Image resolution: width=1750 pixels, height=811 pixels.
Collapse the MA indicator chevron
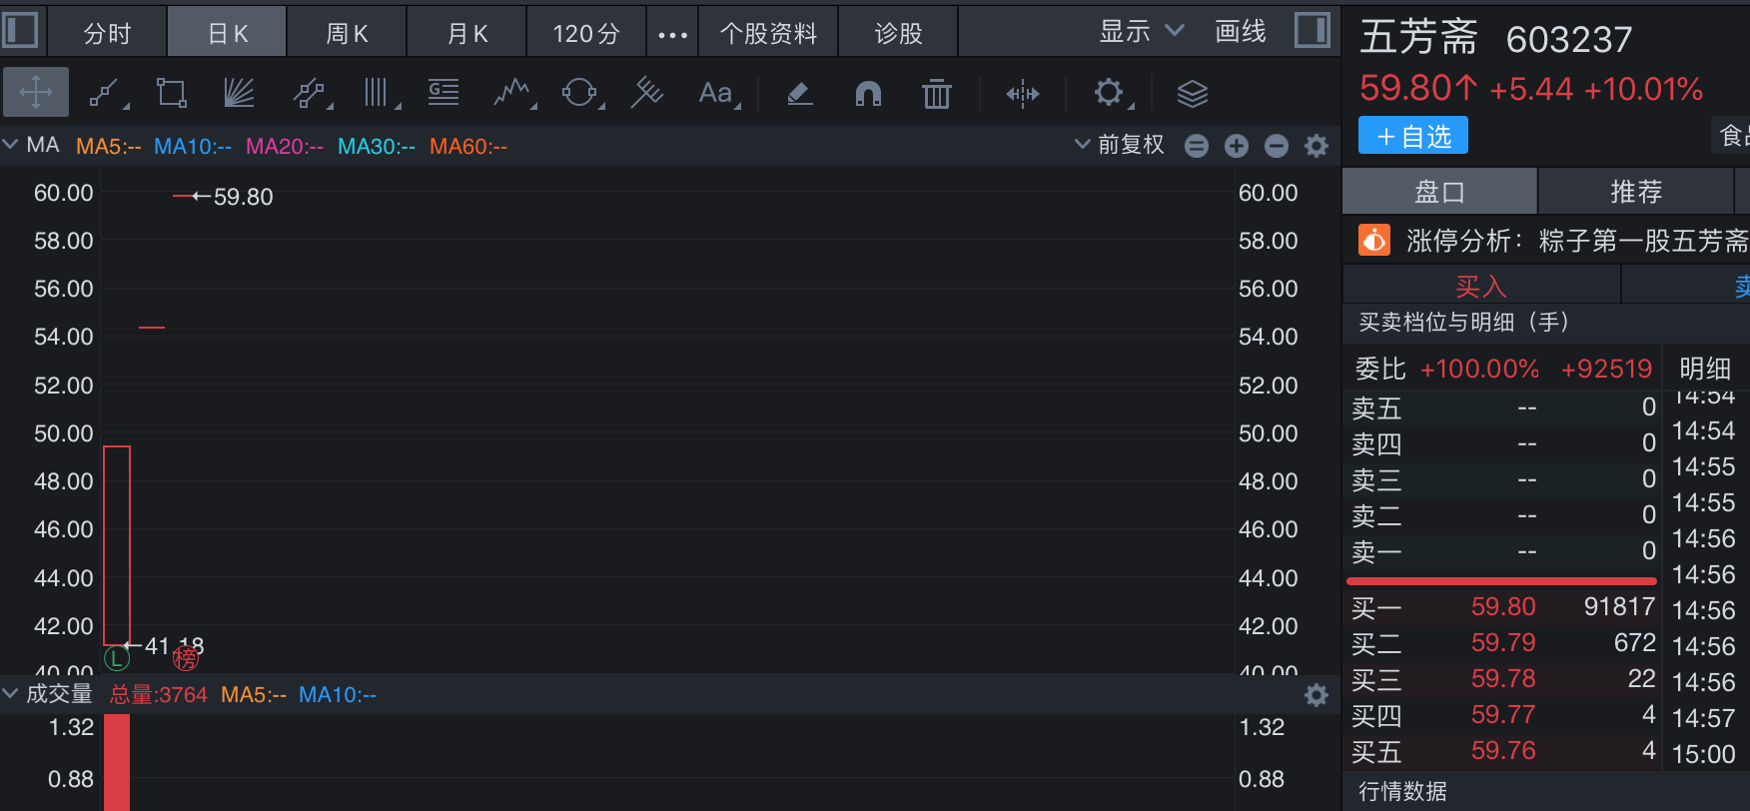(10, 145)
